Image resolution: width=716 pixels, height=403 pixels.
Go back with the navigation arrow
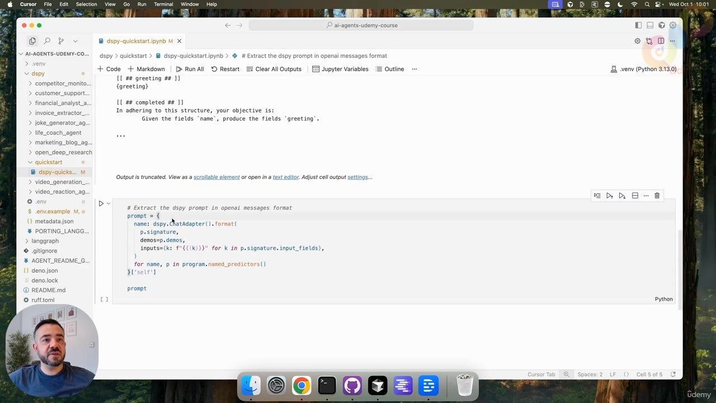228,25
